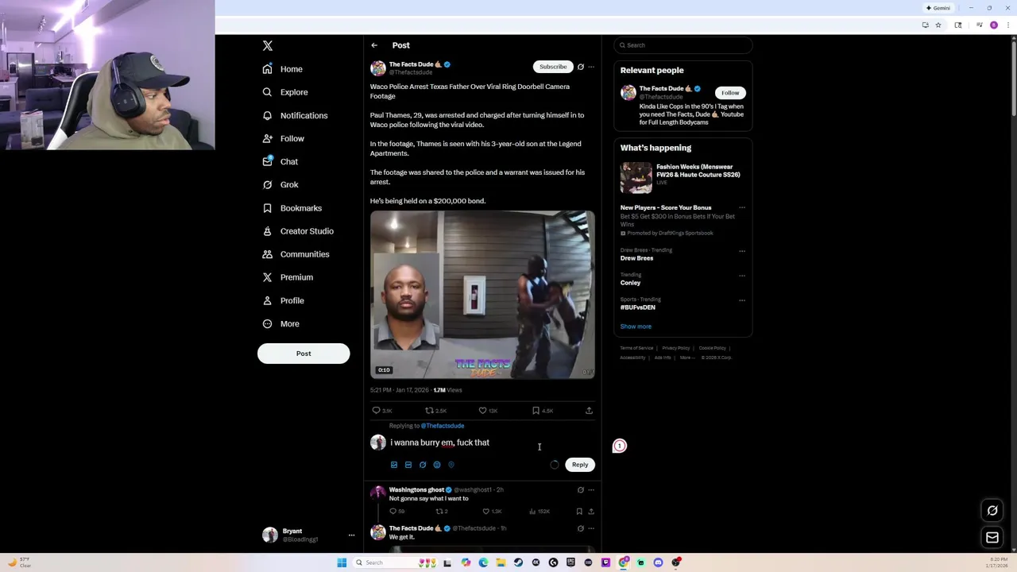
Task: Repost the main post
Action: pyautogui.click(x=430, y=411)
